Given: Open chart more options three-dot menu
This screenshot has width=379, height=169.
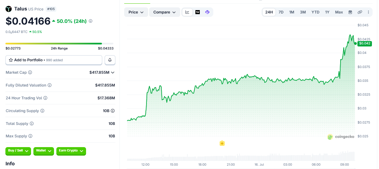Looking at the screenshot, I should pos(368,12).
